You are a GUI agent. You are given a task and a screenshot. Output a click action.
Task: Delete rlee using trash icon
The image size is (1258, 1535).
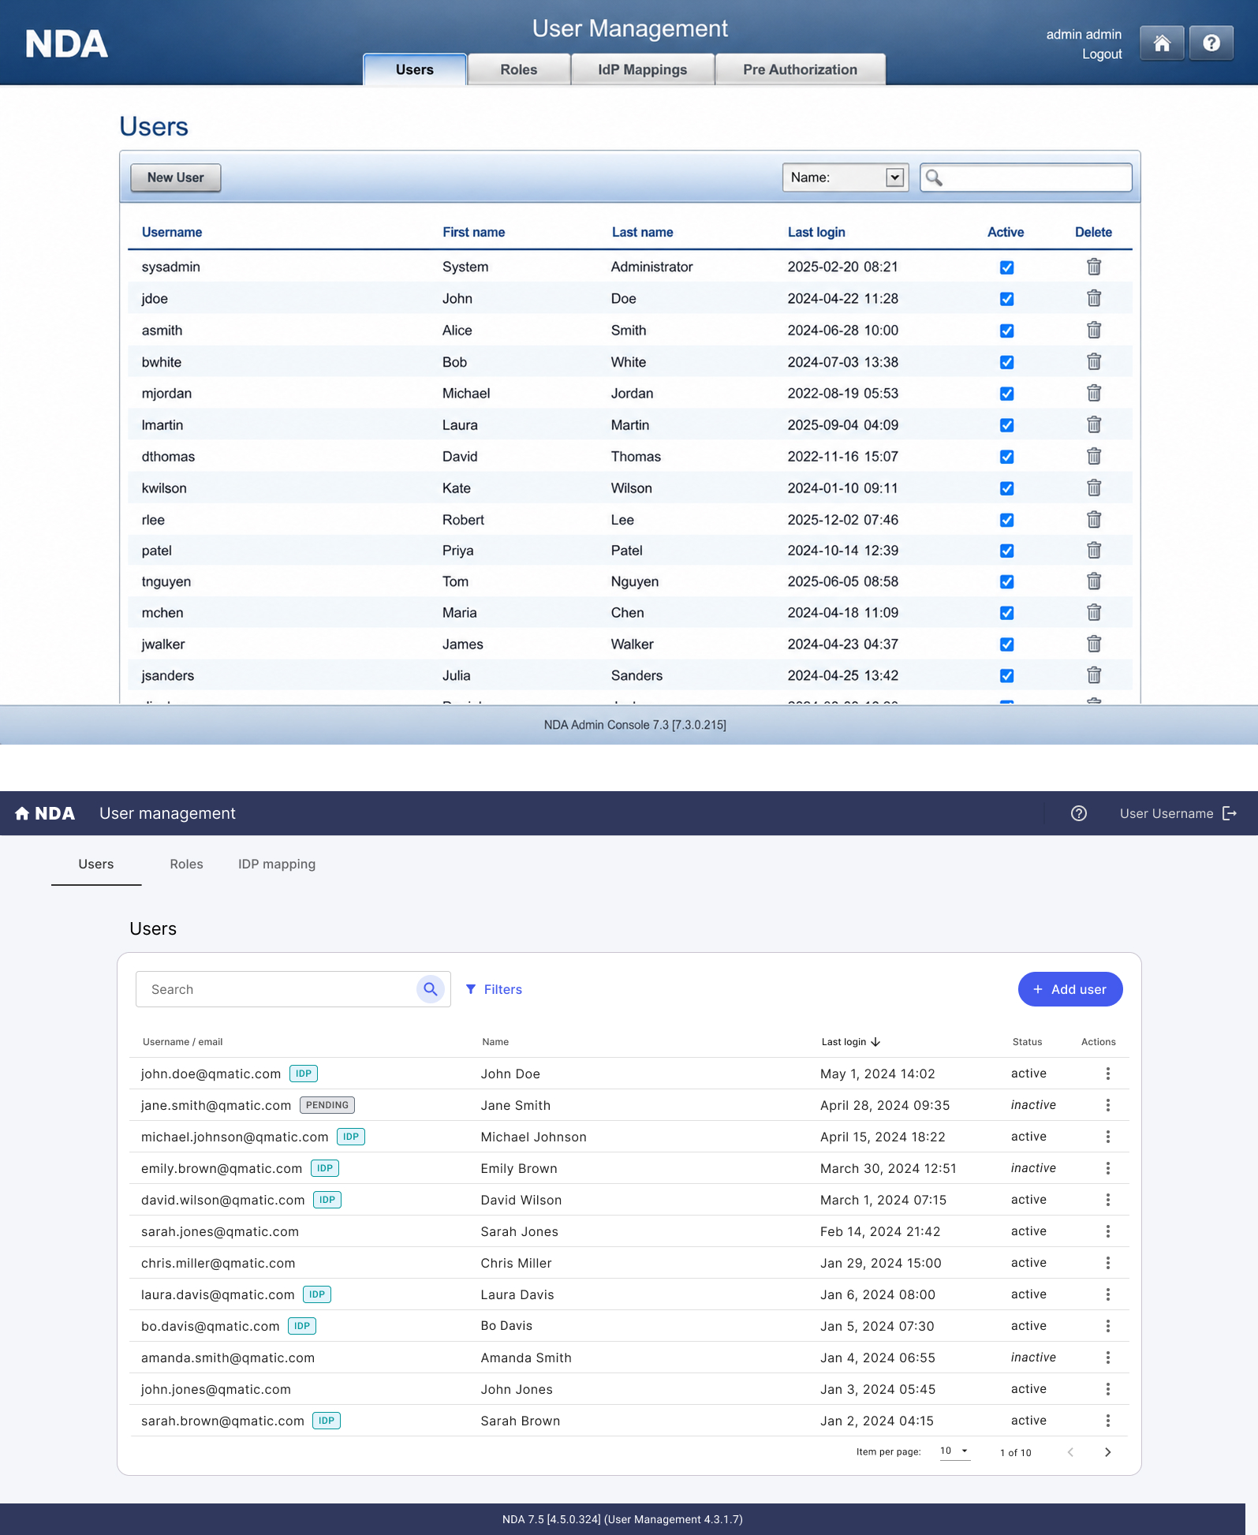point(1094,519)
